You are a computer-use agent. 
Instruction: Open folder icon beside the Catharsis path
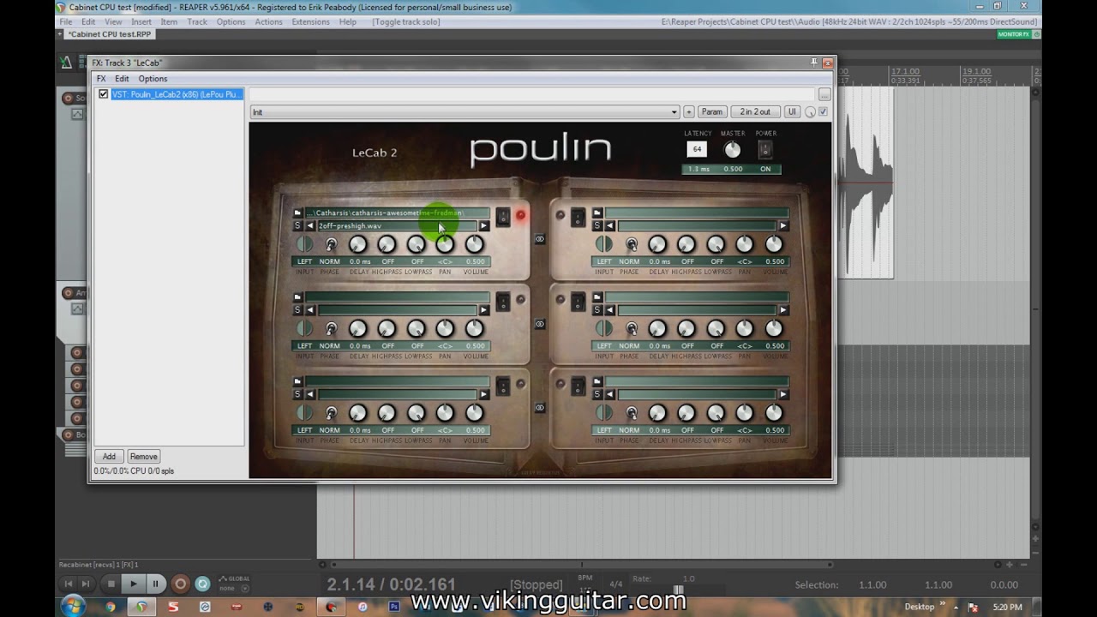[x=297, y=213]
